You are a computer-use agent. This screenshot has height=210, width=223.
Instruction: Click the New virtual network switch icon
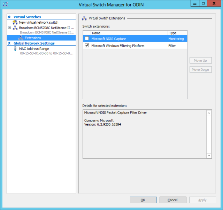[x=15, y=22]
